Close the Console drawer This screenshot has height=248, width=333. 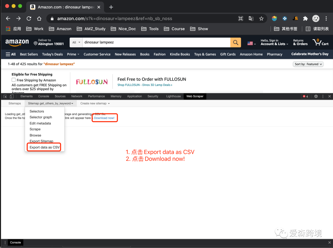click(329, 242)
